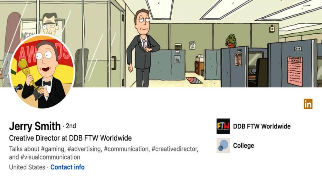Click the pink Customer Service notice

tap(295, 71)
